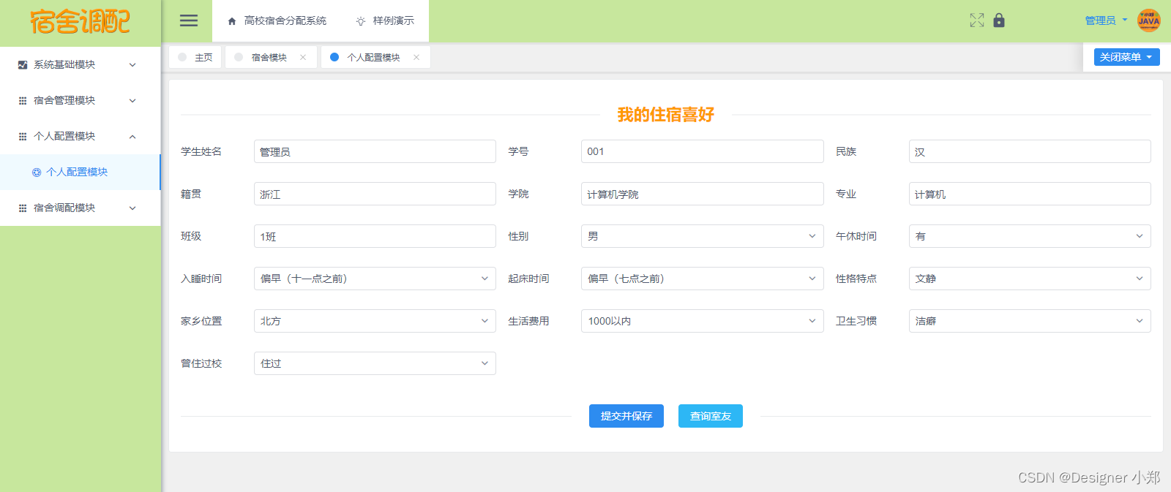Enter fullscreen with the expand icon

977,20
